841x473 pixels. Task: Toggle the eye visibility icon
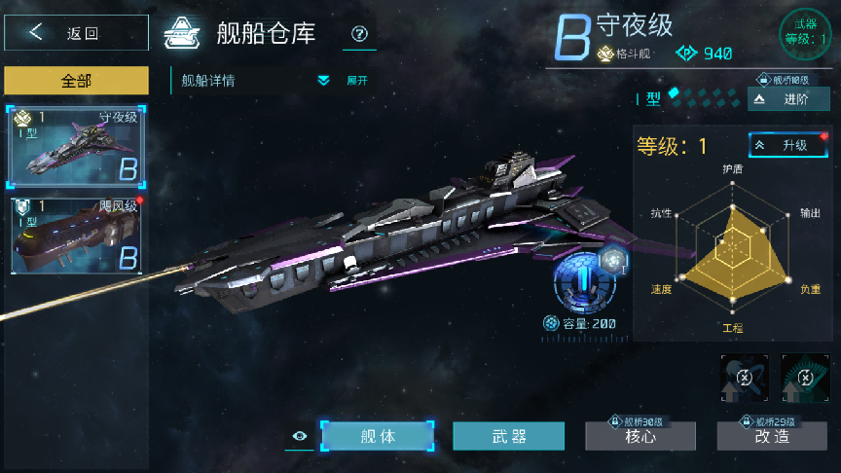click(300, 436)
